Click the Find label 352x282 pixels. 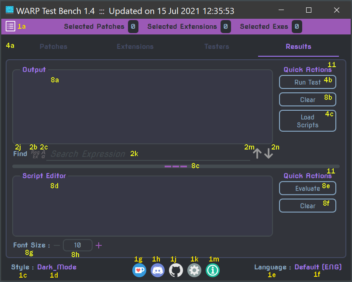[20, 154]
